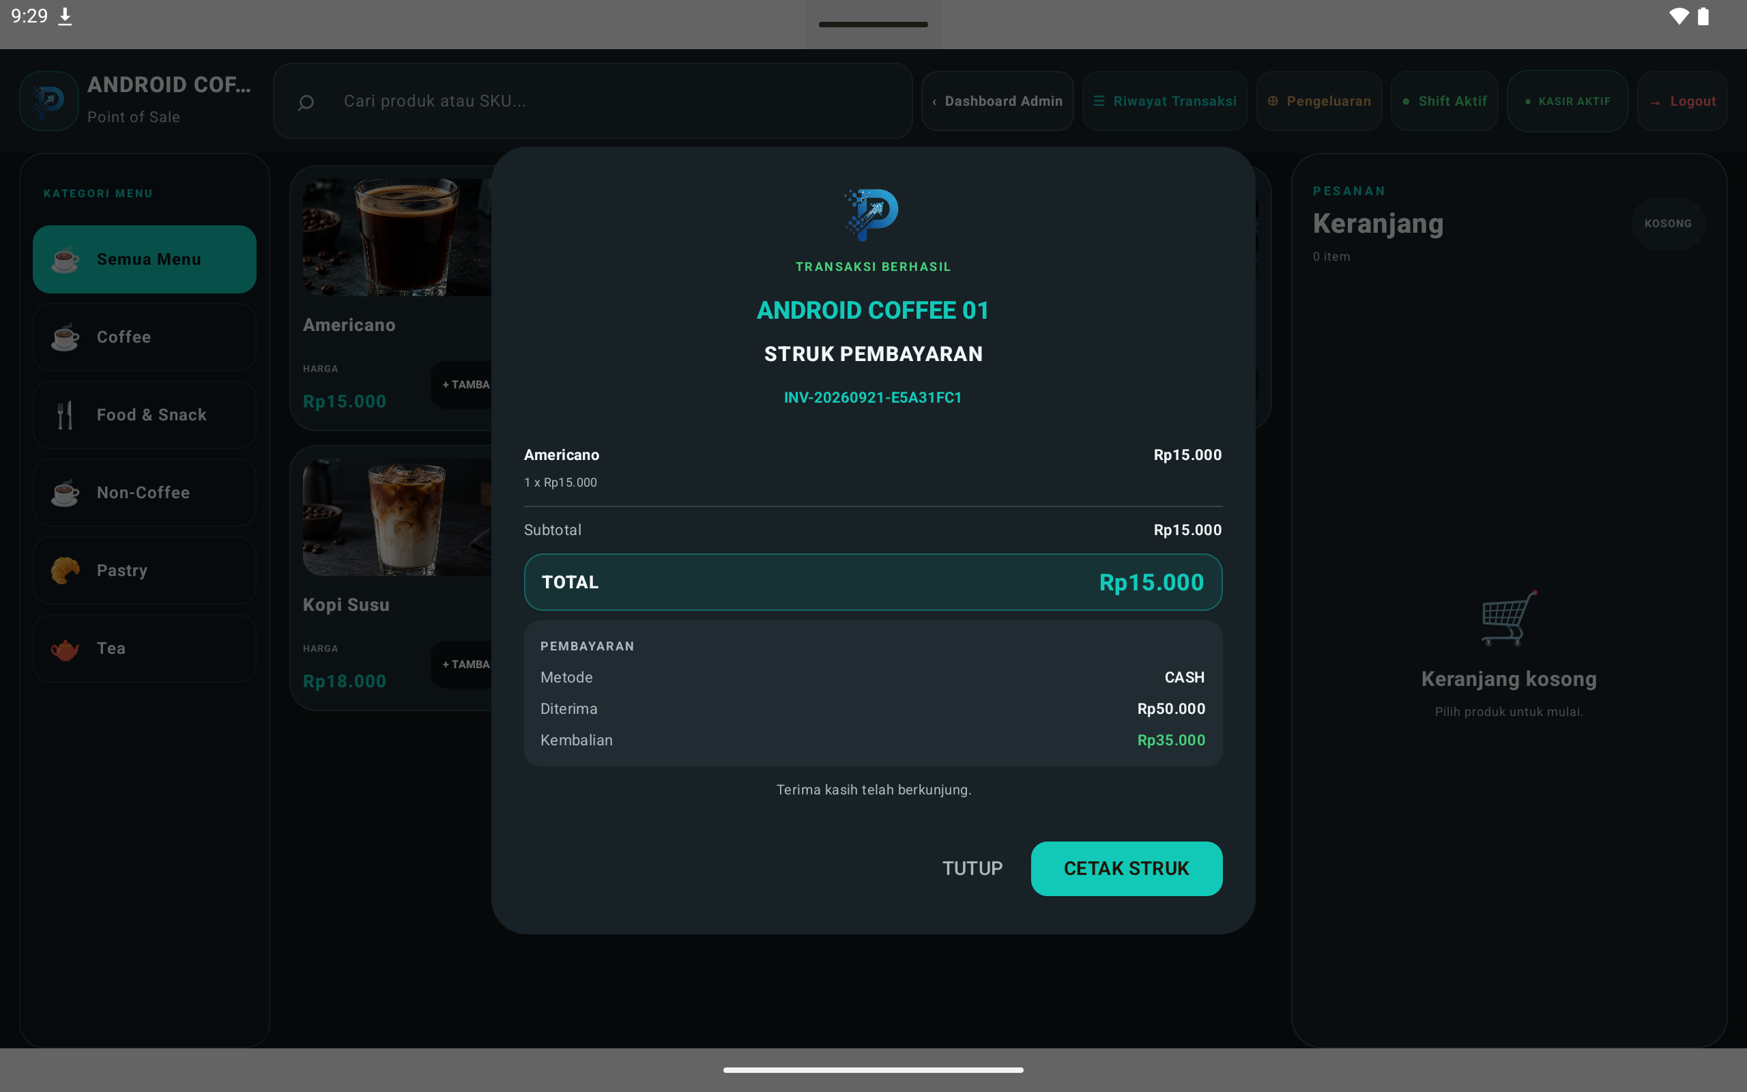Click the Non-Coffee cup icon

point(65,493)
